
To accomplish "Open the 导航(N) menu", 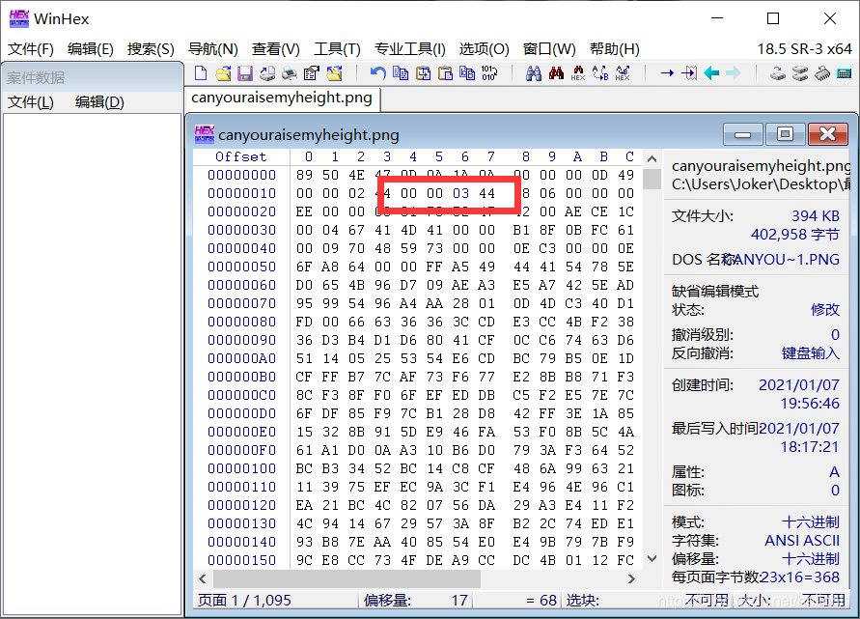I will point(212,49).
